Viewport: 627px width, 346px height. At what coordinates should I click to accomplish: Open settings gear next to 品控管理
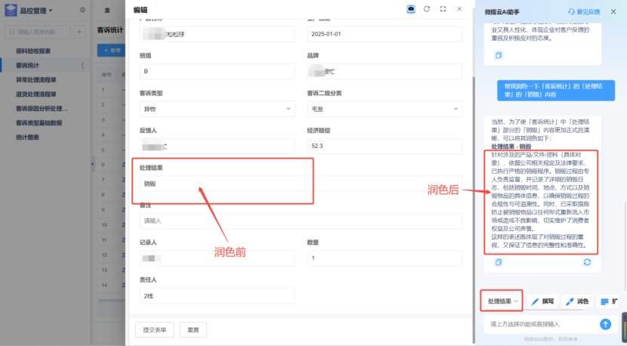point(82,10)
